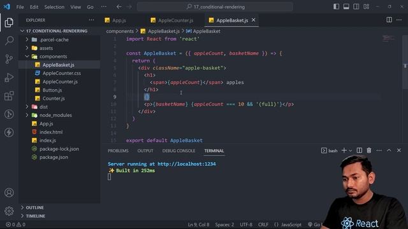Close the AppleBasket.js tab
Viewport: 408px width, 229px height.
pyautogui.click(x=254, y=20)
